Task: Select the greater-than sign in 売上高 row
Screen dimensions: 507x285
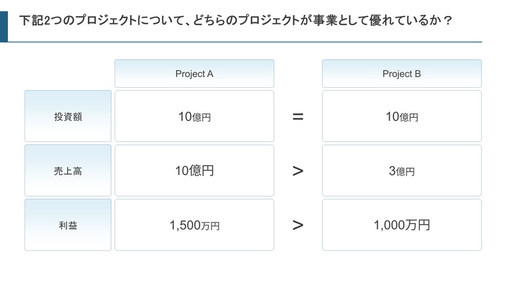Action: pyautogui.click(x=298, y=171)
